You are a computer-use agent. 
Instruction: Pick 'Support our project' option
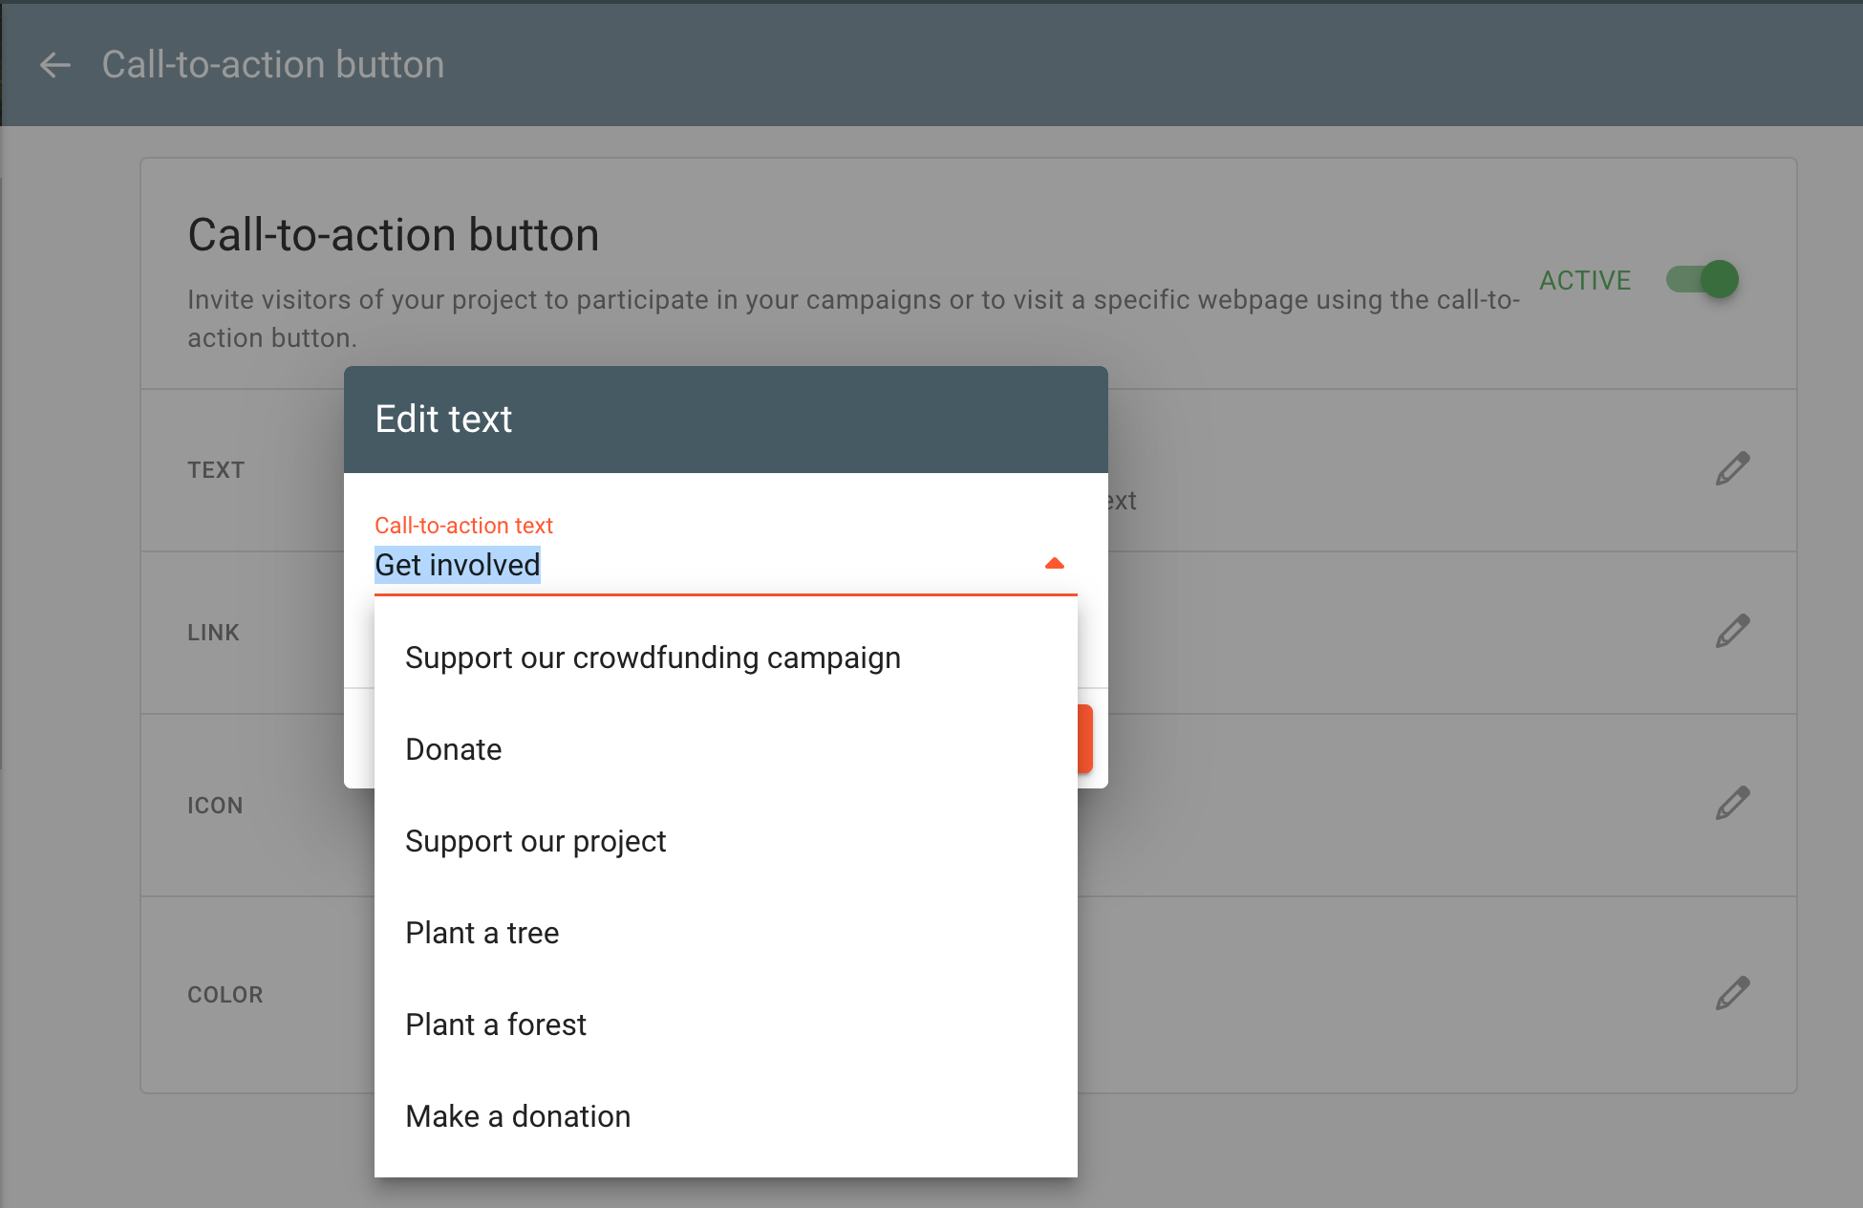(535, 841)
